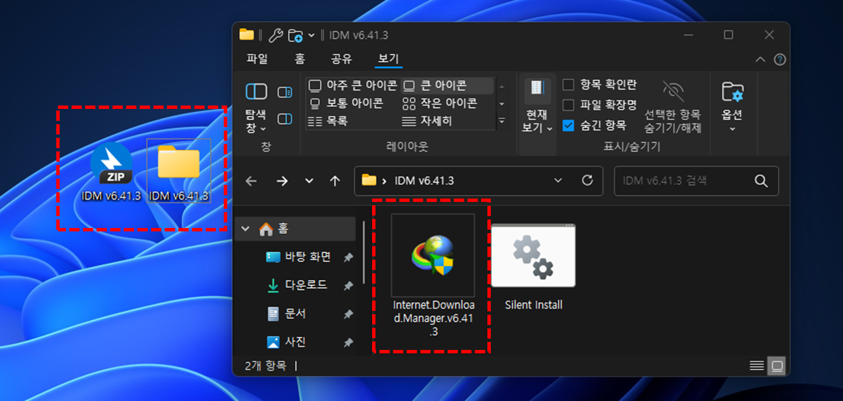Select 홈 in navigation pane
The image size is (843, 401).
pos(295,229)
